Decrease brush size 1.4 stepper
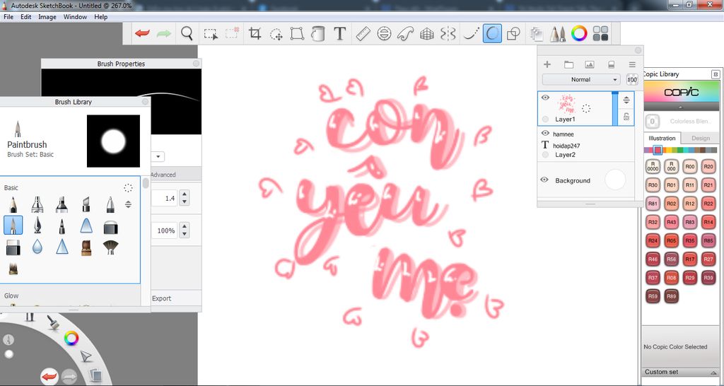 click(185, 201)
